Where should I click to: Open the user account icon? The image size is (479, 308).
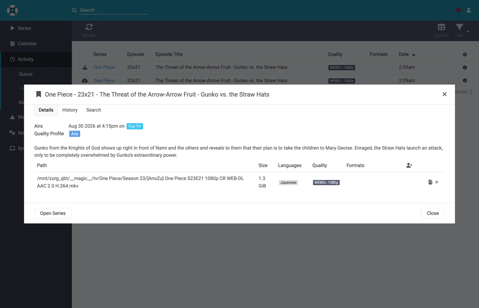pos(469,10)
